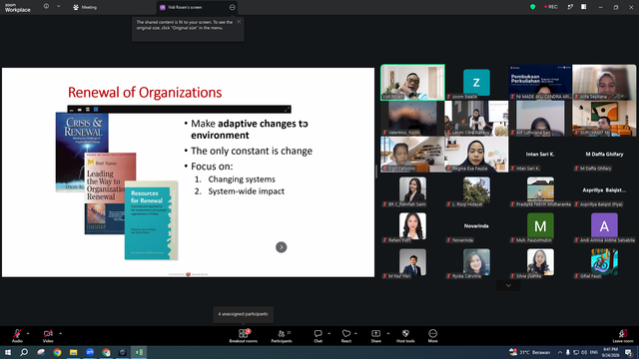Image resolution: width=639 pixels, height=359 pixels.
Task: Open the Meeting tab
Action: 85,7
